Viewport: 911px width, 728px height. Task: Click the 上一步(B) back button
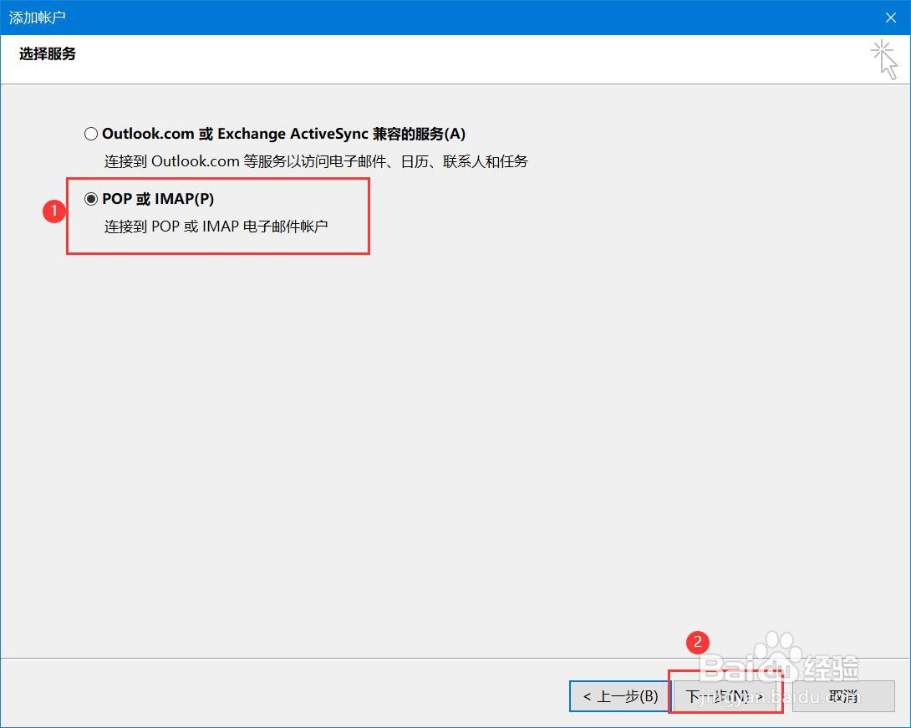click(x=619, y=696)
